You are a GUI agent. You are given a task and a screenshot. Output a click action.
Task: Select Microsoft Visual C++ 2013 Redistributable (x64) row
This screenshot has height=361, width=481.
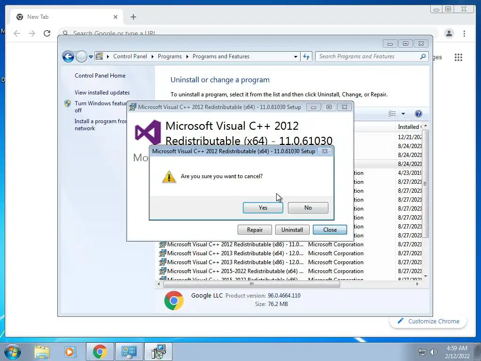pos(290,253)
